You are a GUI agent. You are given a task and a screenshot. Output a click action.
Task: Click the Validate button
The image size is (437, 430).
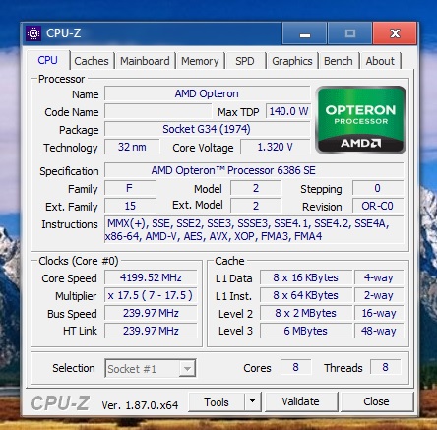(x=301, y=401)
